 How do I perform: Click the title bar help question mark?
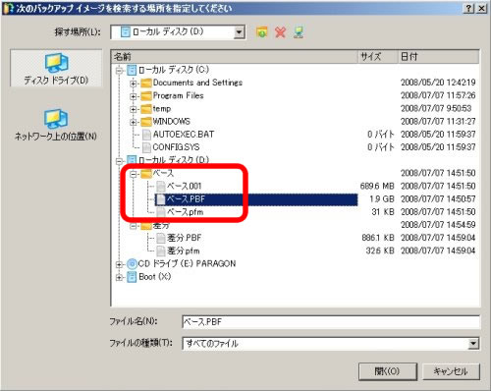[x=468, y=8]
